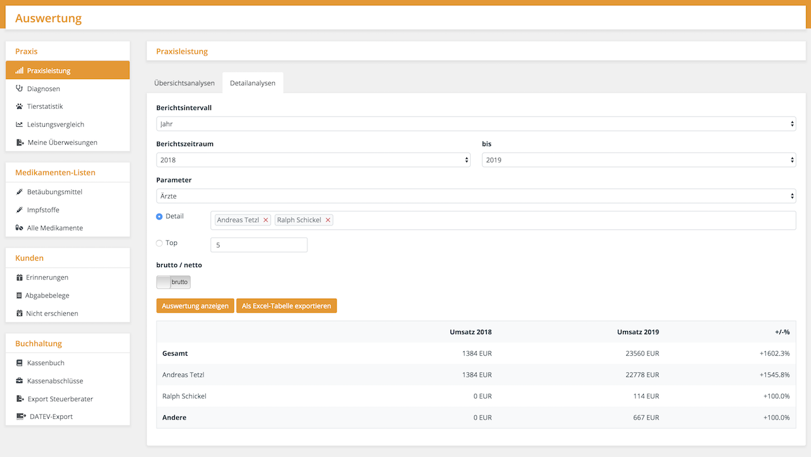Click the Andere row label
This screenshot has width=811, height=457.
174,418
